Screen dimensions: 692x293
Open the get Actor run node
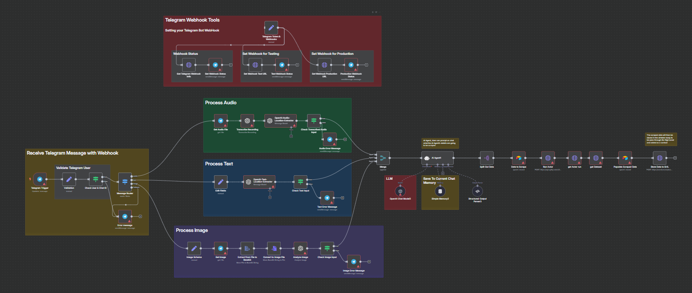574,158
